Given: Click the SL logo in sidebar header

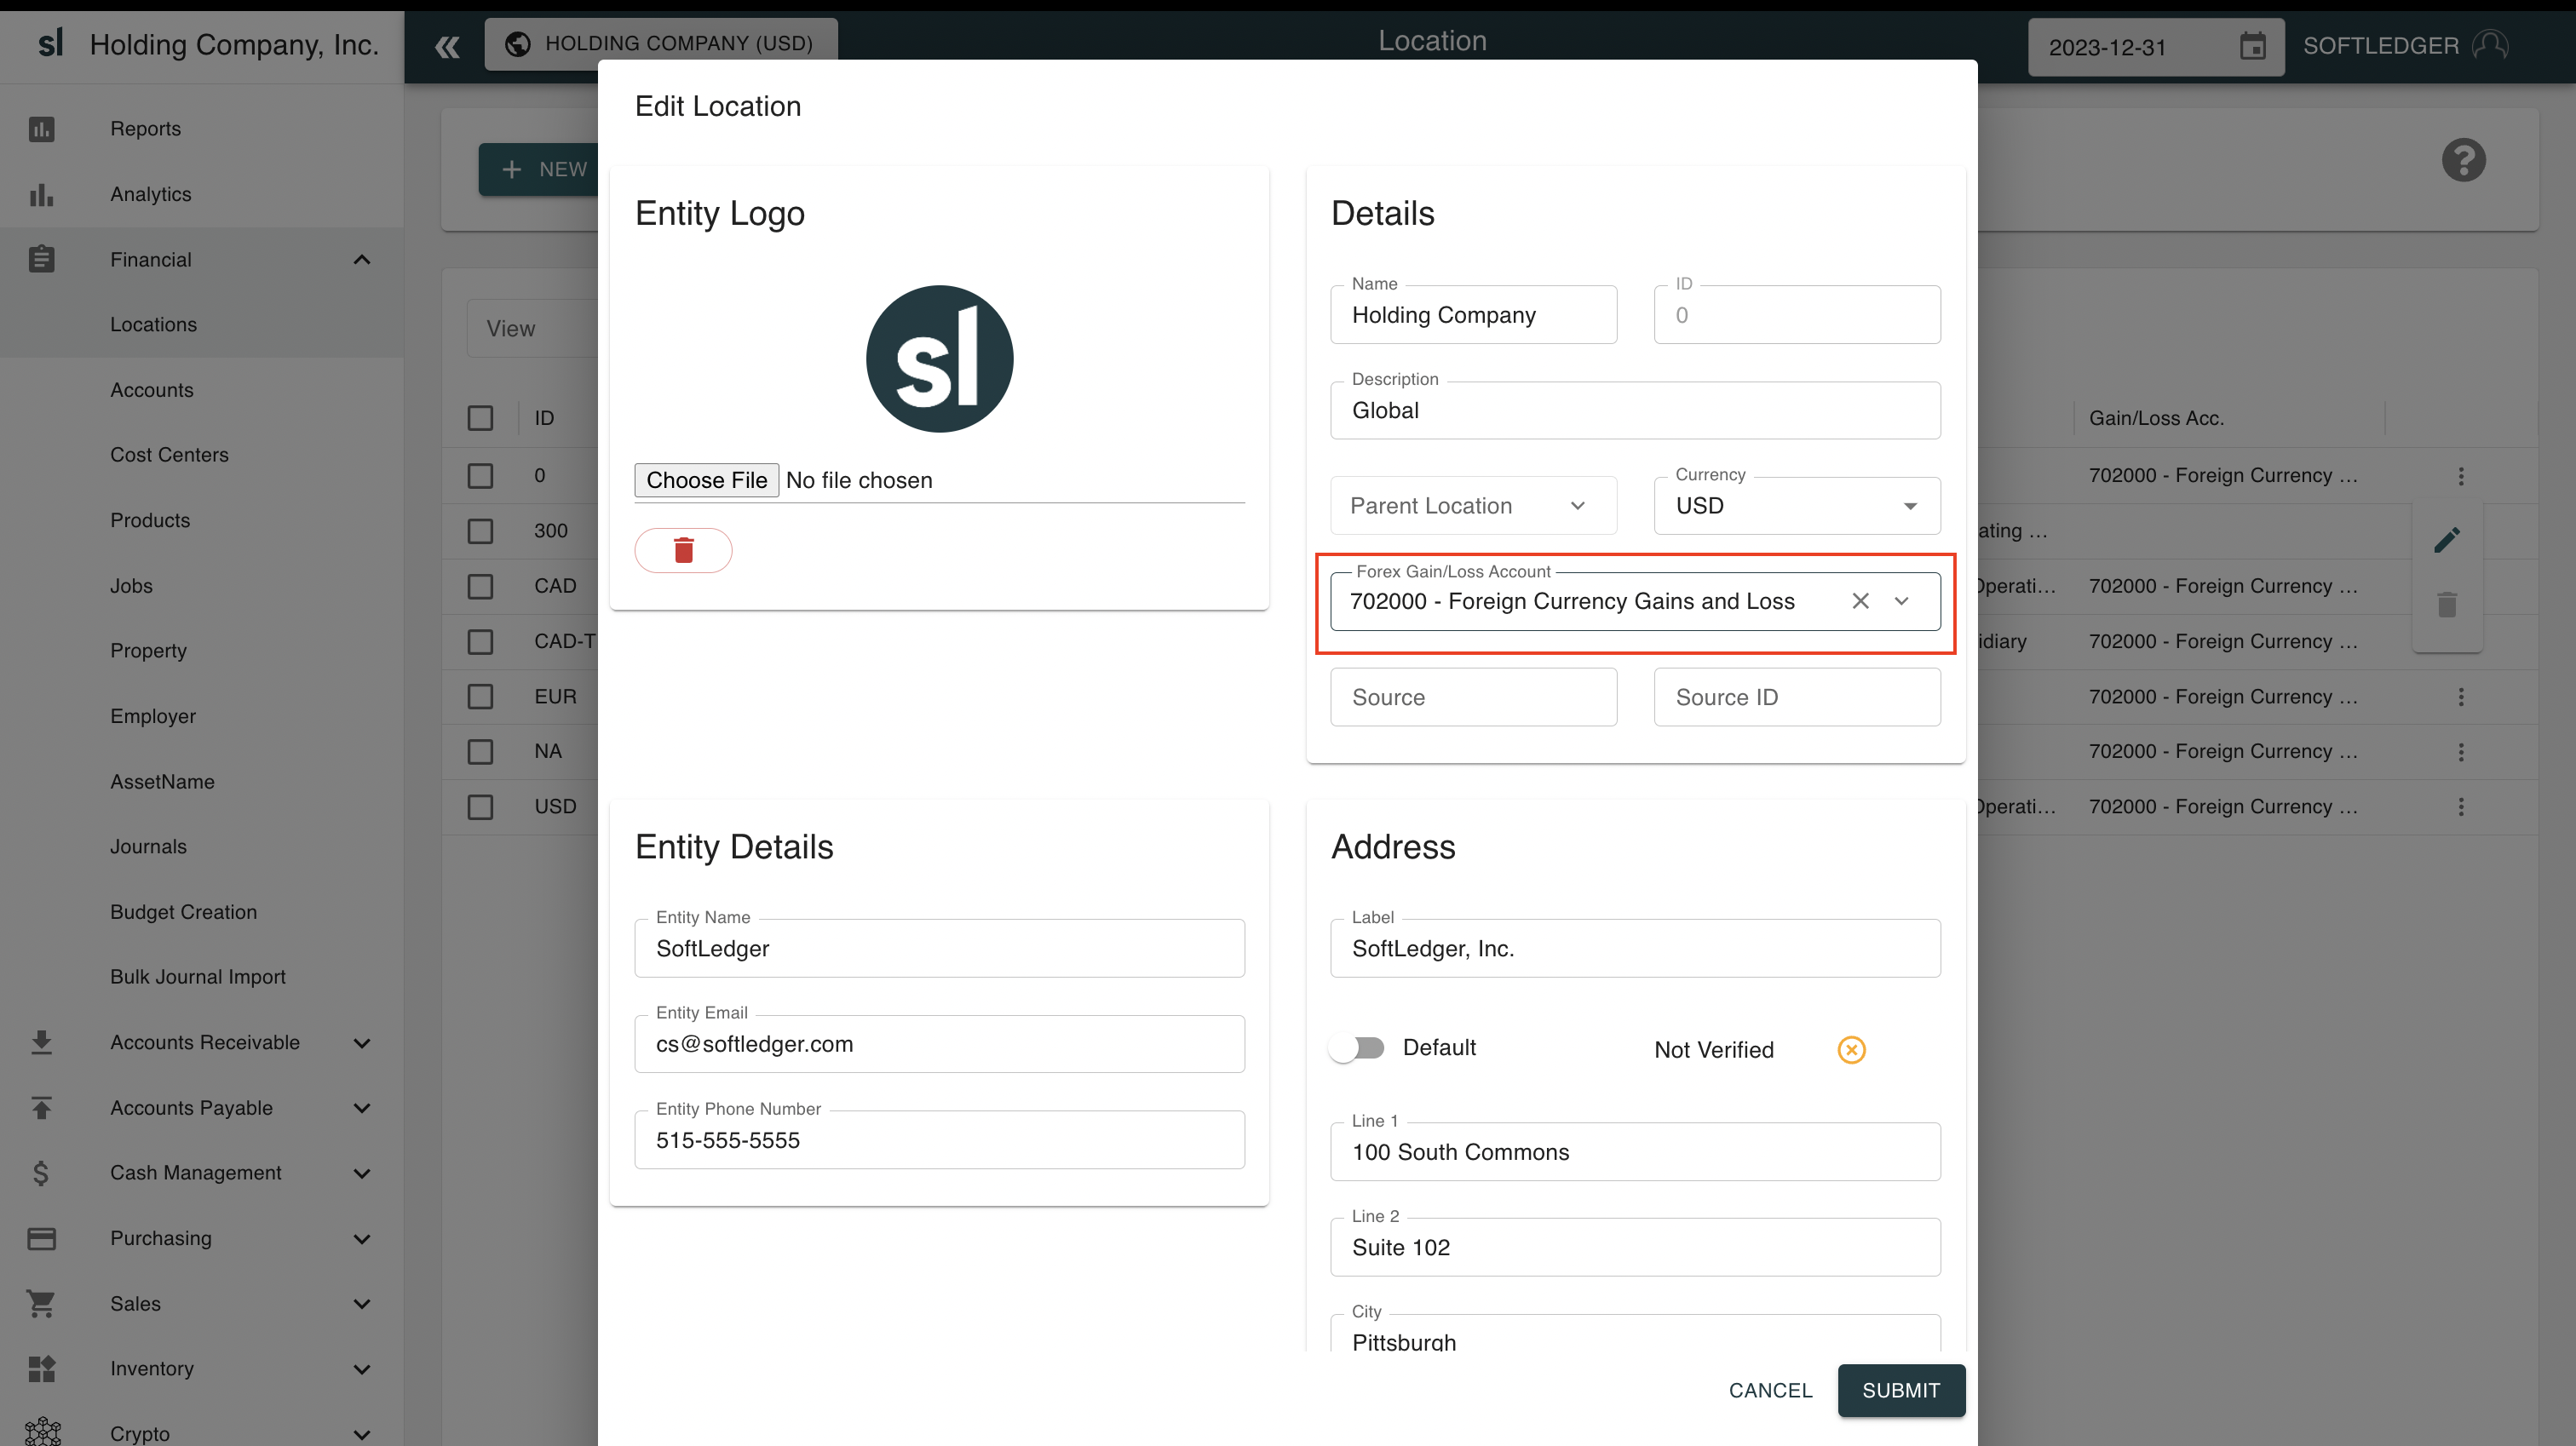Looking at the screenshot, I should pos(49,44).
